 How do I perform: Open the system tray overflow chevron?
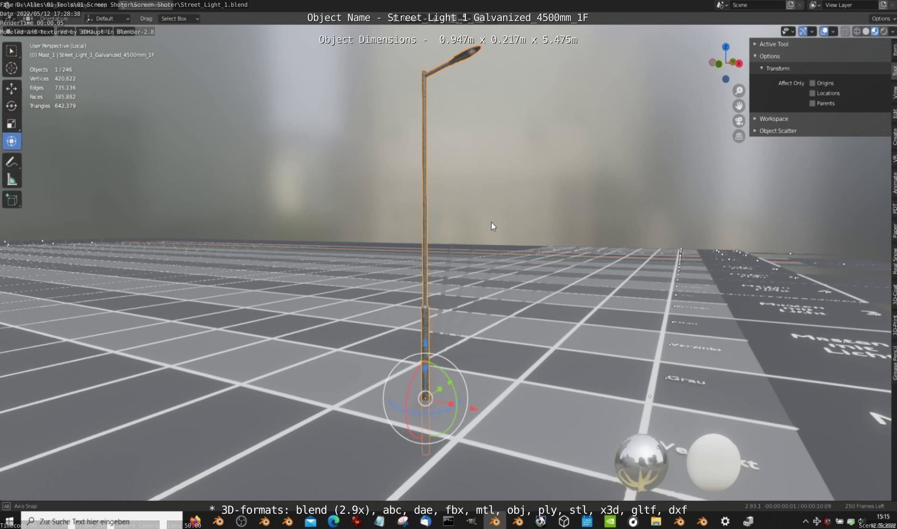pos(805,521)
